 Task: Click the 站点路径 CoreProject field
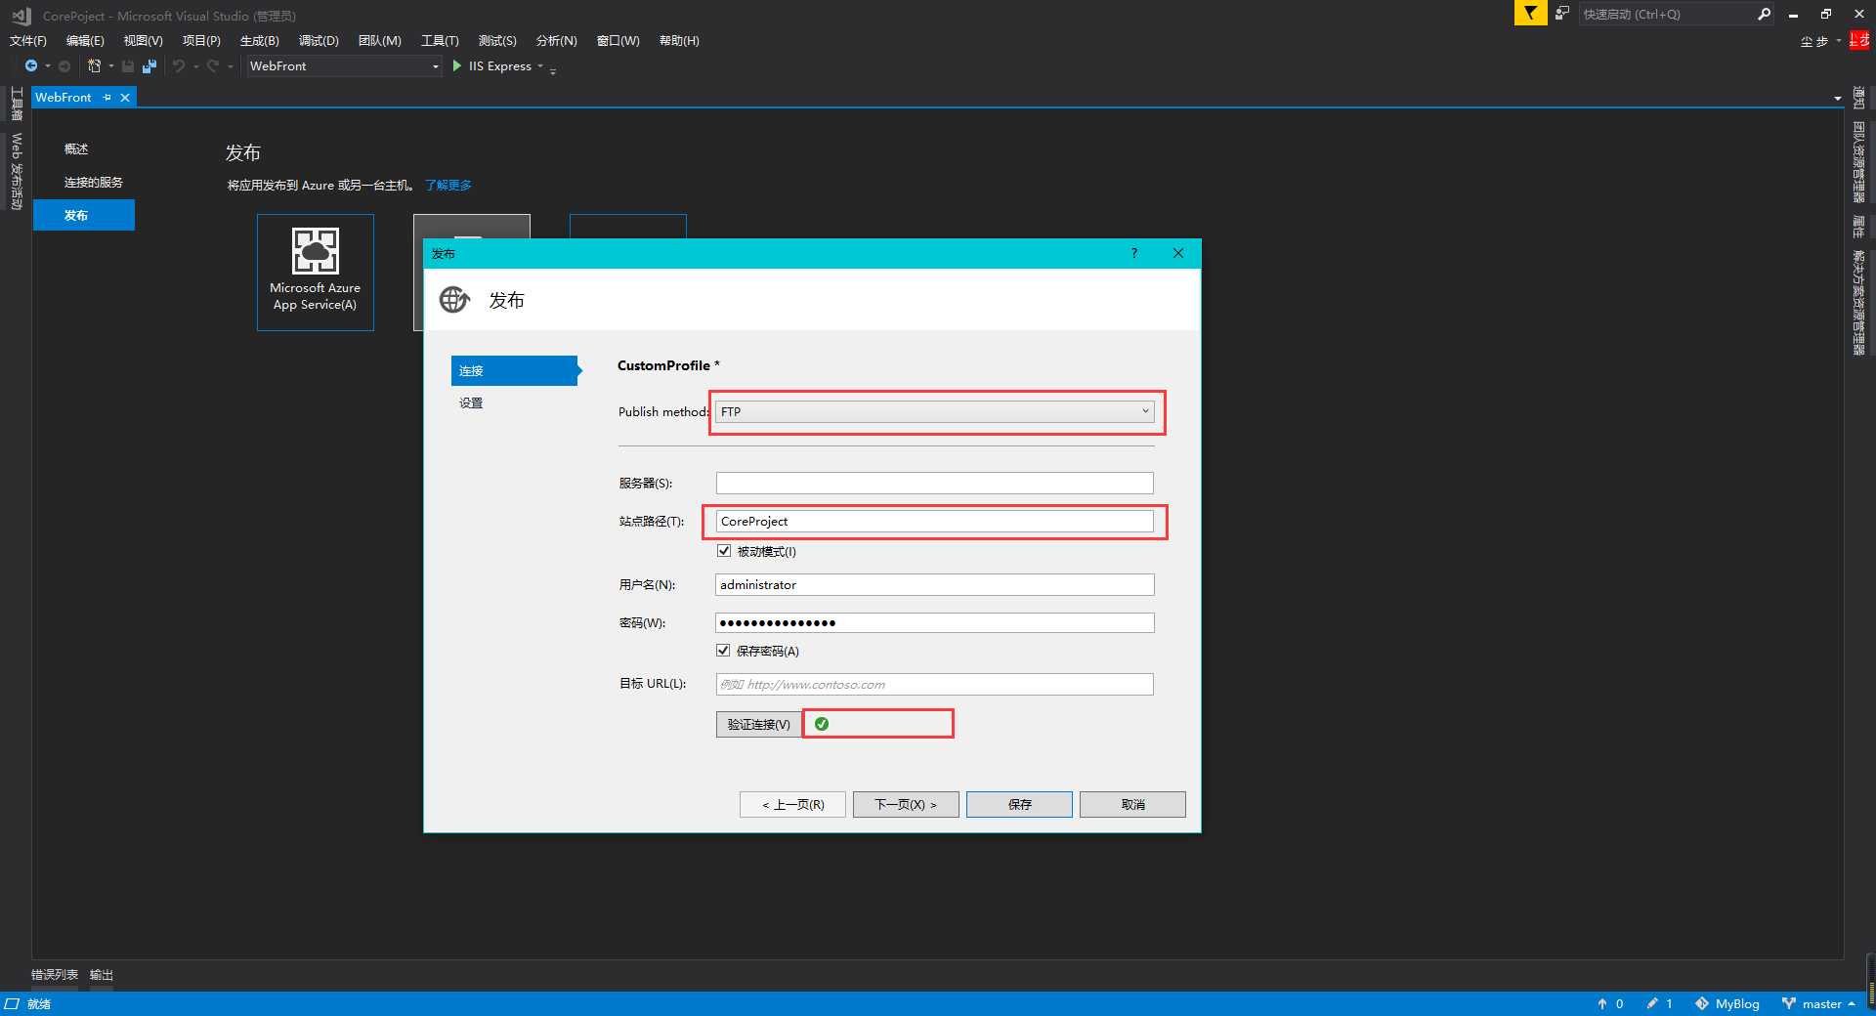click(935, 521)
